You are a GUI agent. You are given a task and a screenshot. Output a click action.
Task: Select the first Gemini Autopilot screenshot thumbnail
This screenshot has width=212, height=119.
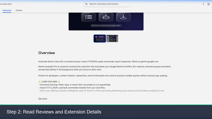point(100,38)
